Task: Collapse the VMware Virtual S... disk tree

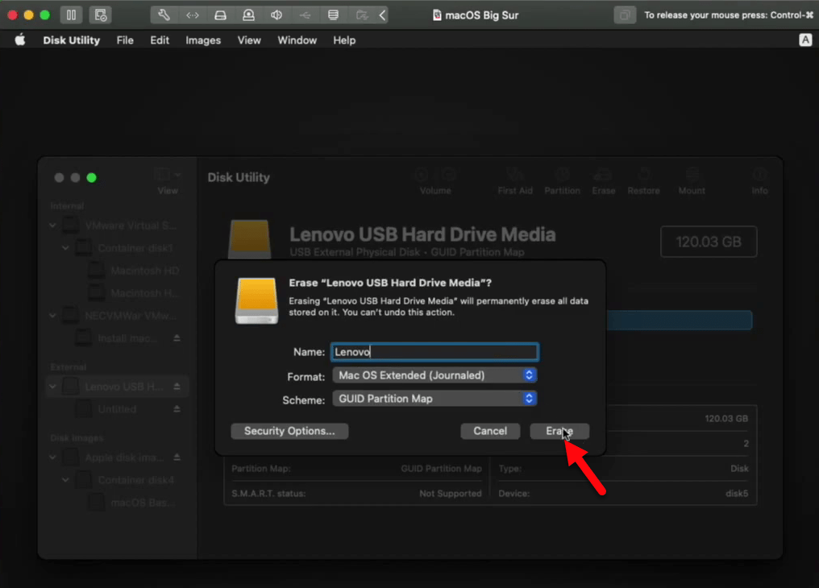Action: (x=52, y=226)
